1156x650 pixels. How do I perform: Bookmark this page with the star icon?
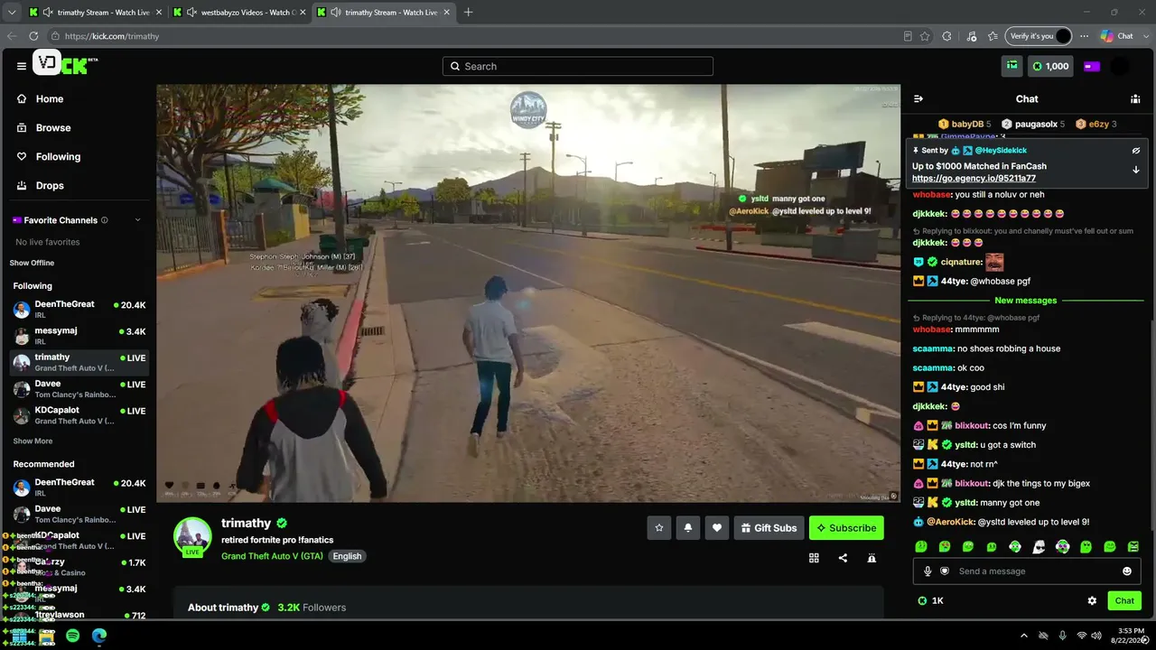point(925,36)
